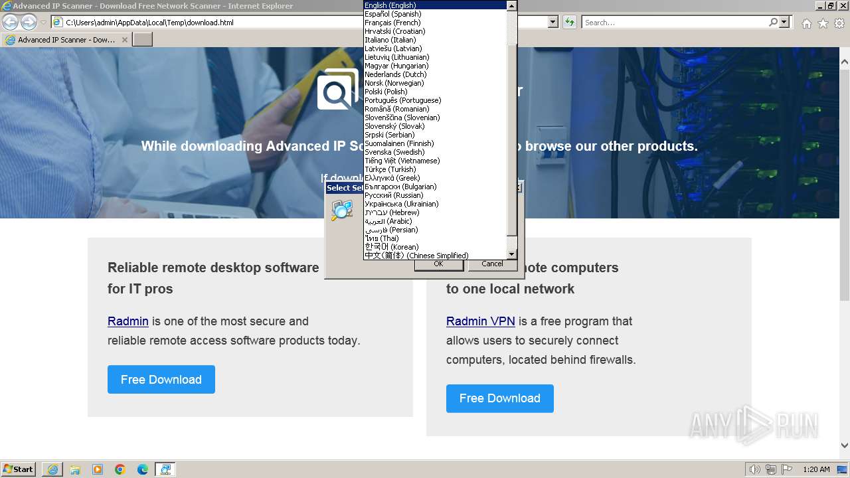Click Cancel in the setup dialog
850x478 pixels.
(x=492, y=264)
